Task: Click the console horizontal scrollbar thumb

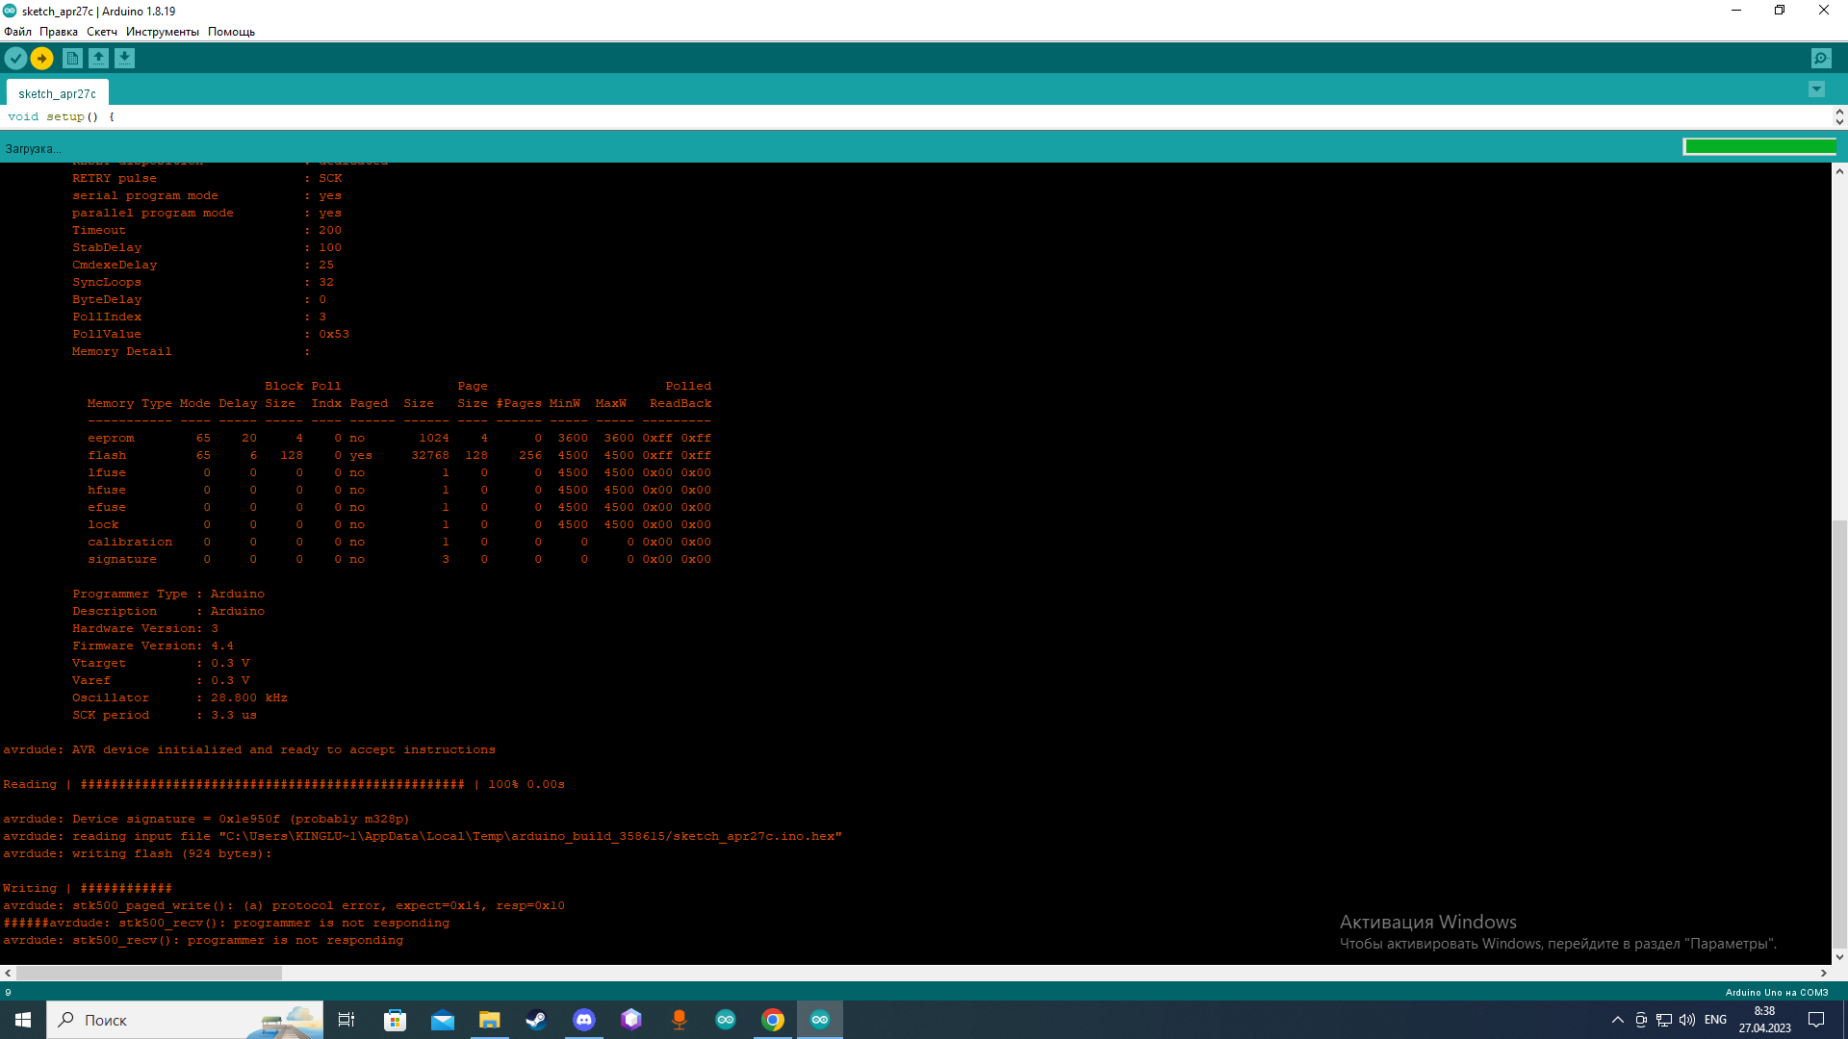Action: pos(149,974)
